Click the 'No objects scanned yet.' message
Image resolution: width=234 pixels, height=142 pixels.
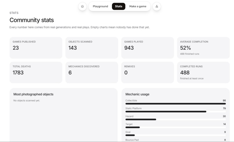tap(27, 101)
